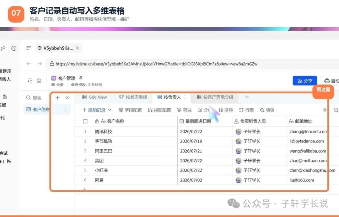Image resolution: width=339 pixels, height=217 pixels.
Task: Open the 排序 sort option
Action: pyautogui.click(x=226, y=110)
